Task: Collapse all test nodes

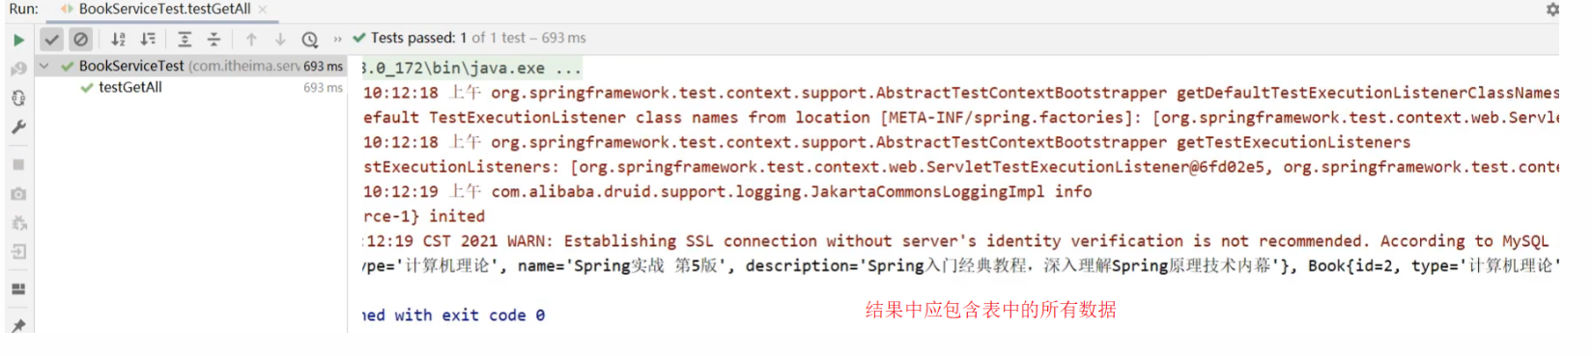Action: (214, 40)
